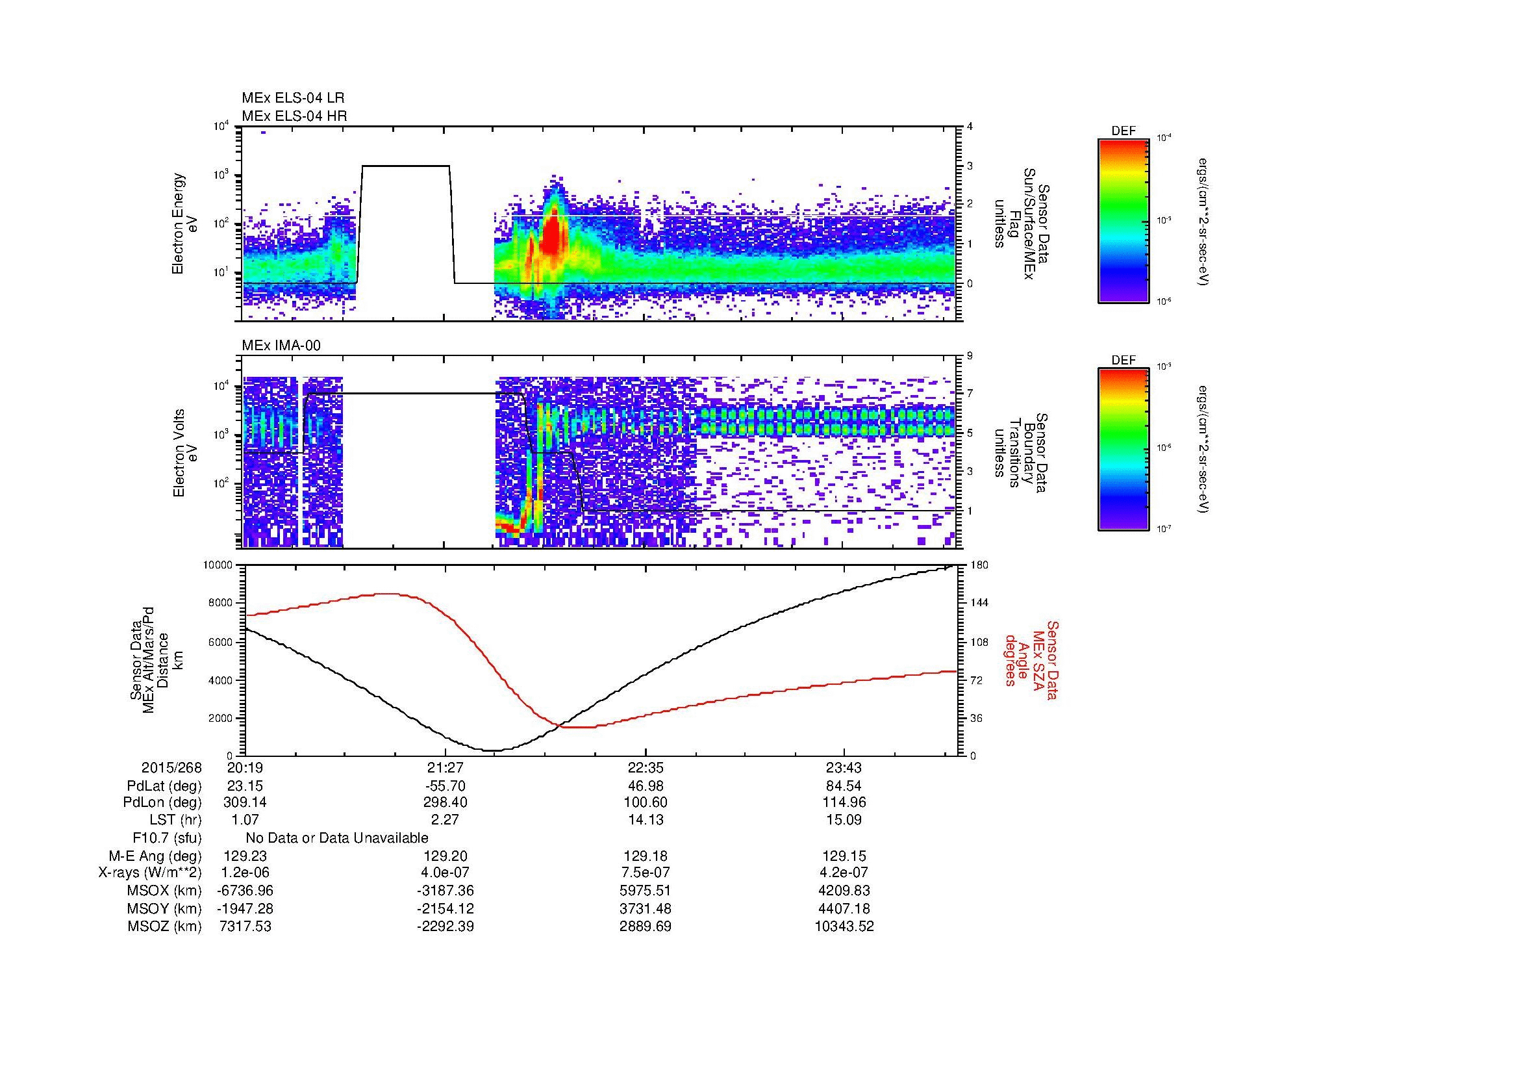This screenshot has width=1519, height=1074.
Task: Click the MSOX value '4209.83'
Action: pos(844,891)
